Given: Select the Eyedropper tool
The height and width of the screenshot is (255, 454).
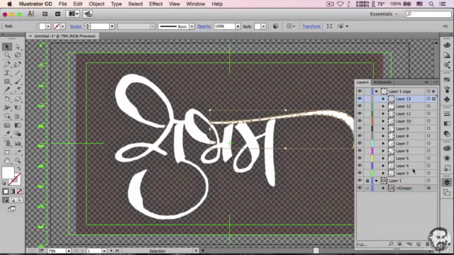Looking at the screenshot, I should [7, 134].
